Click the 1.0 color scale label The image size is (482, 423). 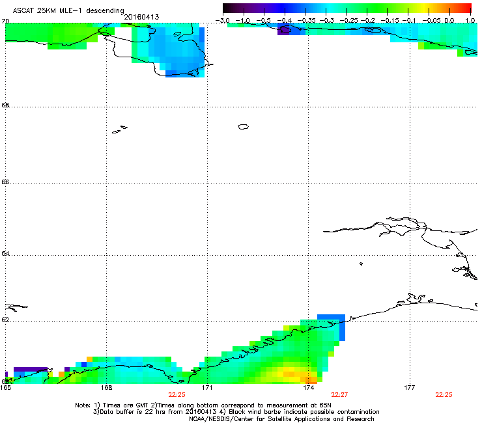[470, 21]
